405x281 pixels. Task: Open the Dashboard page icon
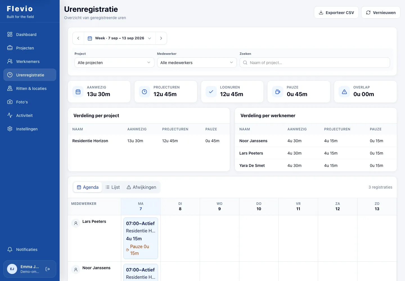pyautogui.click(x=10, y=34)
